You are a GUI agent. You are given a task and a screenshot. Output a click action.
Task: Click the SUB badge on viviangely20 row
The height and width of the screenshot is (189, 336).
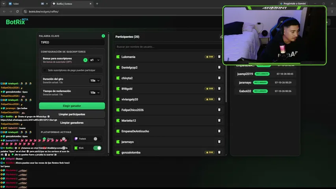210,99
